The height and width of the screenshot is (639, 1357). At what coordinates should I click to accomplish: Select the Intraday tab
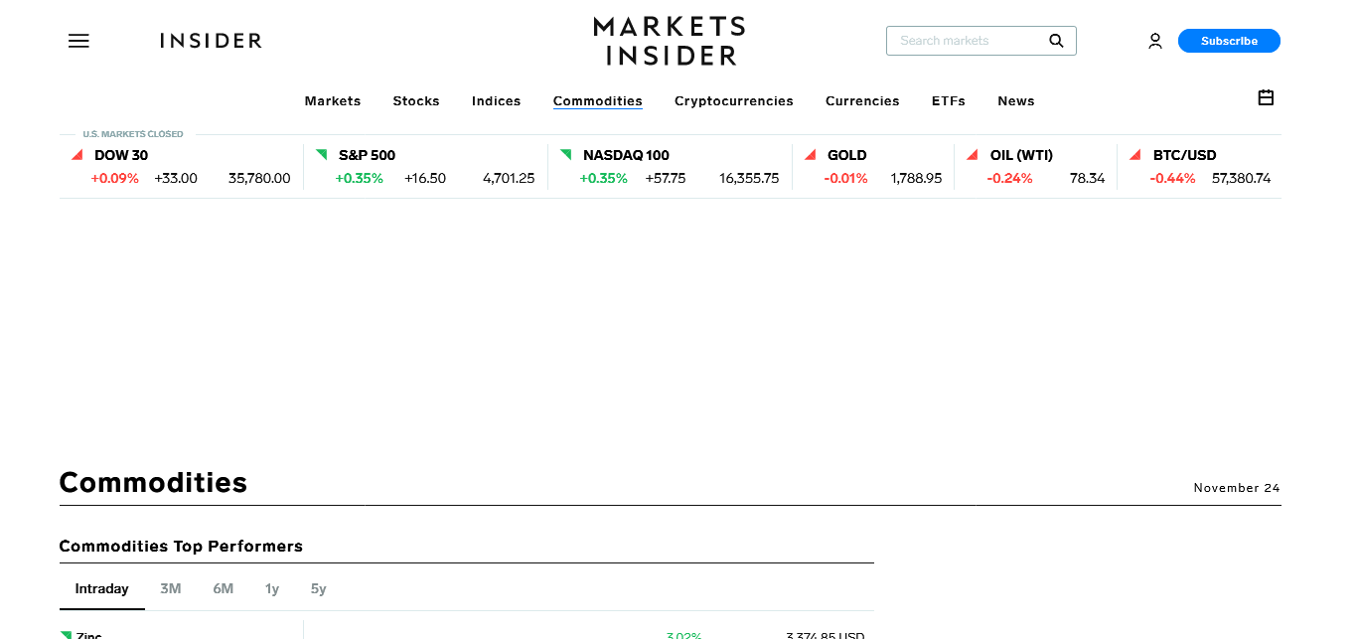[x=101, y=588]
